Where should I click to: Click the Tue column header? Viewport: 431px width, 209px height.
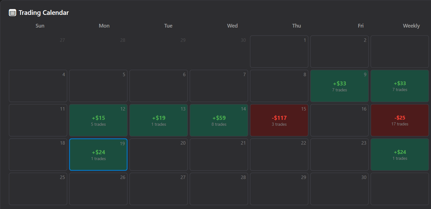168,26
